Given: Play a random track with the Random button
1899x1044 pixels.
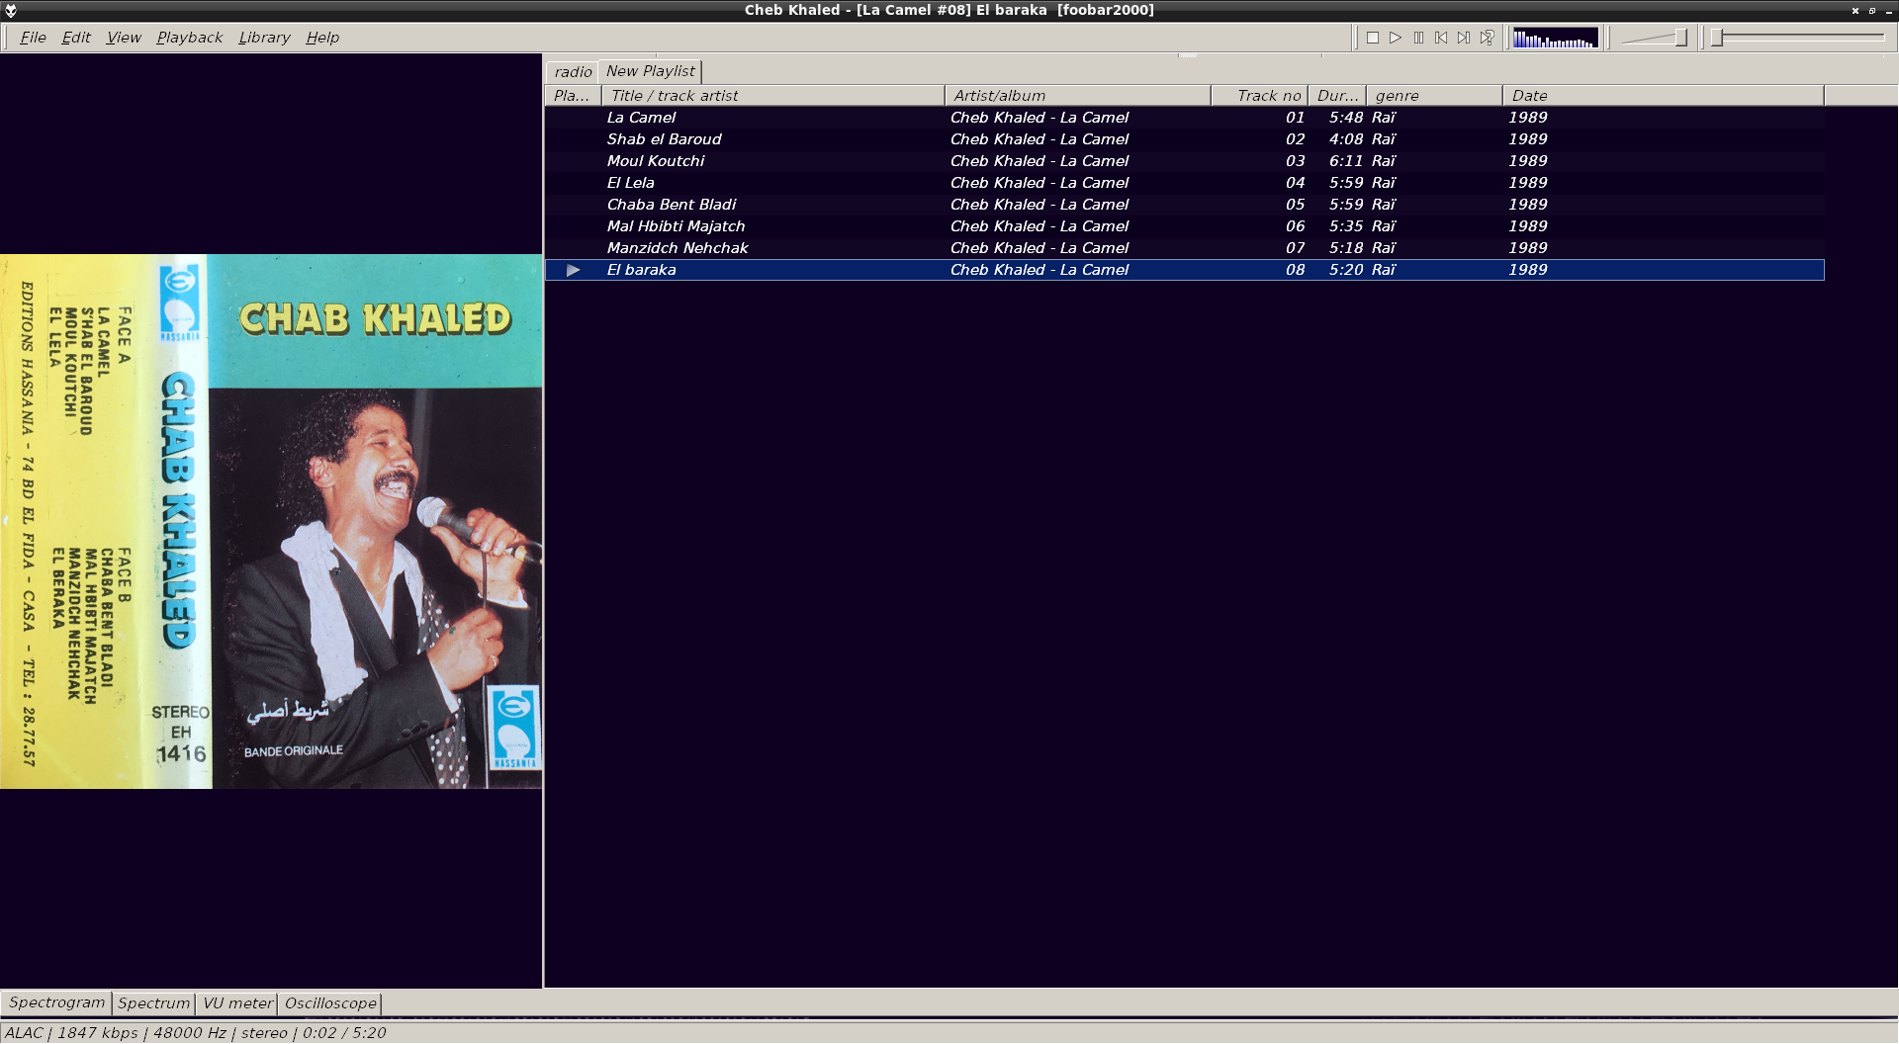Looking at the screenshot, I should (1487, 38).
